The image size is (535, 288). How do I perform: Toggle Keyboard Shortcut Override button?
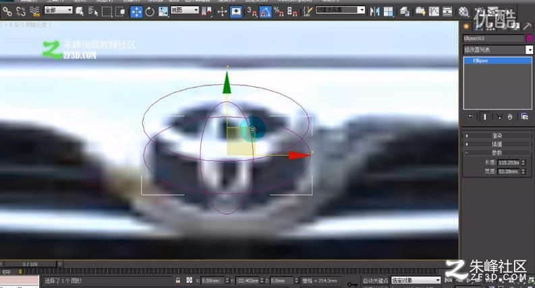pos(236,11)
